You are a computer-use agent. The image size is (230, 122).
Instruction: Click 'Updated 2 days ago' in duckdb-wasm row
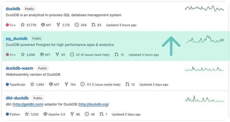pos(154,84)
